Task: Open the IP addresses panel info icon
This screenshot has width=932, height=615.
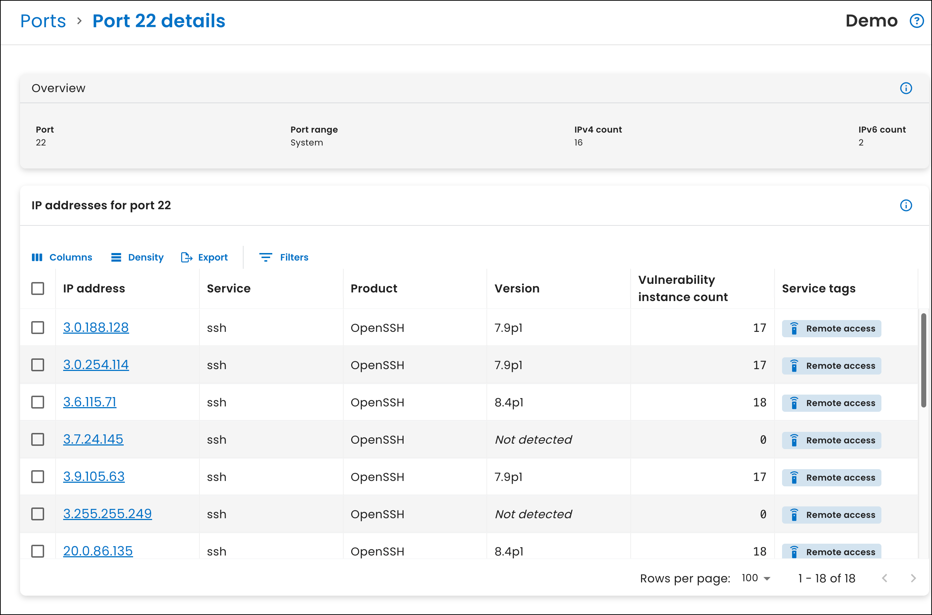Action: [906, 205]
